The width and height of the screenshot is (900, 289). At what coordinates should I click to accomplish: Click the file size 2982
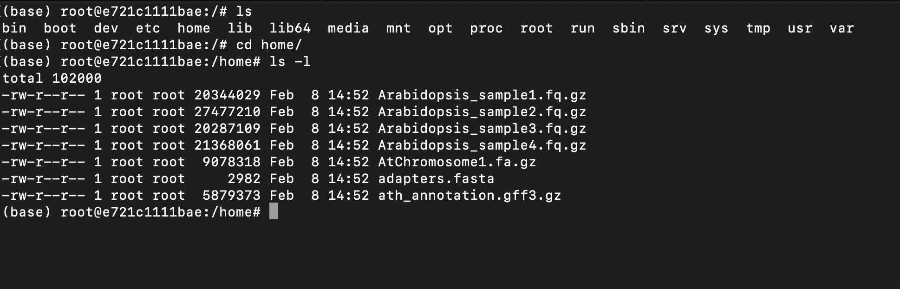pyautogui.click(x=244, y=179)
